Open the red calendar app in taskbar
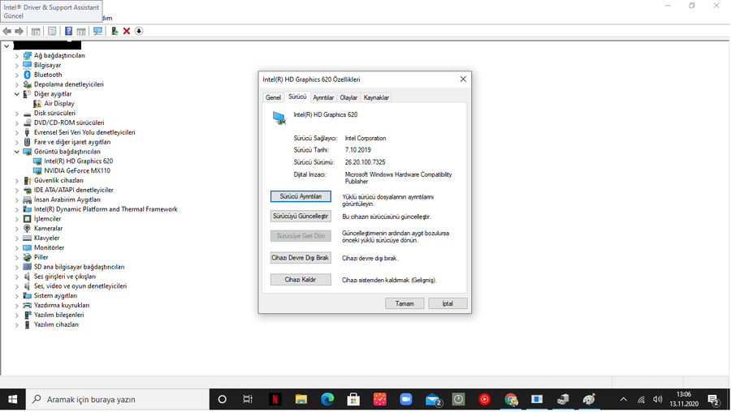731x412 pixels. [380, 400]
